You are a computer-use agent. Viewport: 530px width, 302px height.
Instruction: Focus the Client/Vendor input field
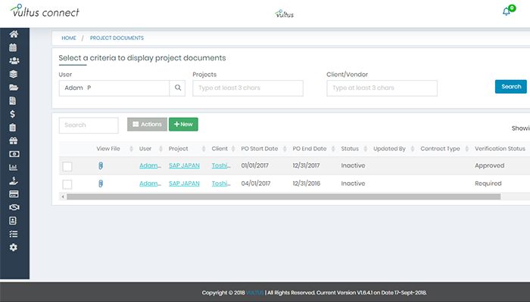(382, 88)
